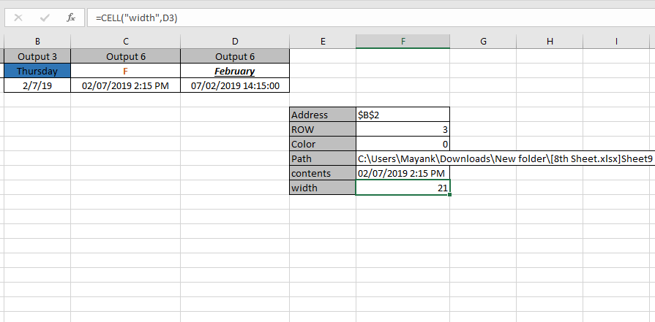Click the blue Thursday cell
This screenshot has height=322, width=655.
[x=37, y=71]
